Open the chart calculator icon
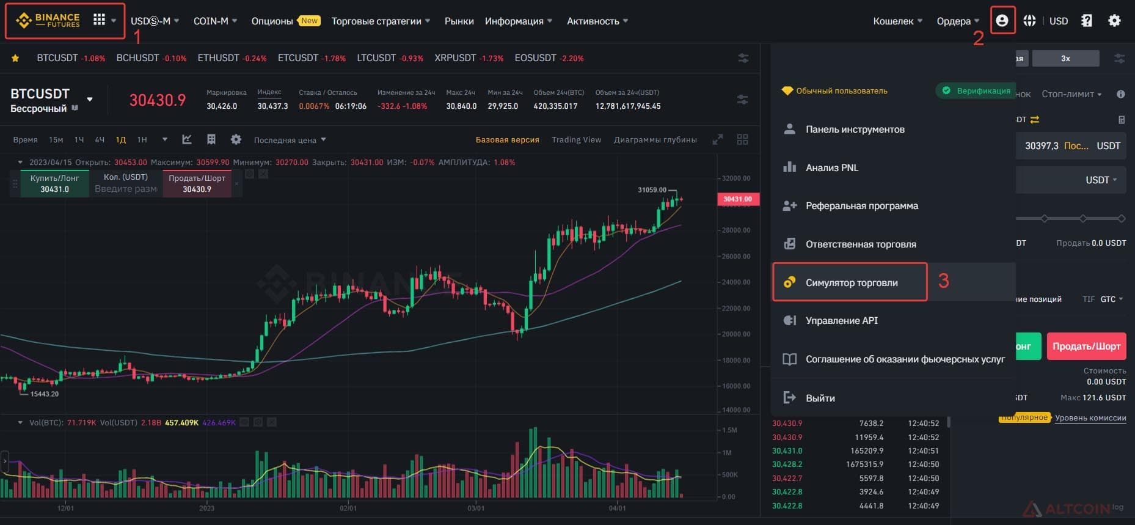Image resolution: width=1135 pixels, height=525 pixels. coord(211,139)
